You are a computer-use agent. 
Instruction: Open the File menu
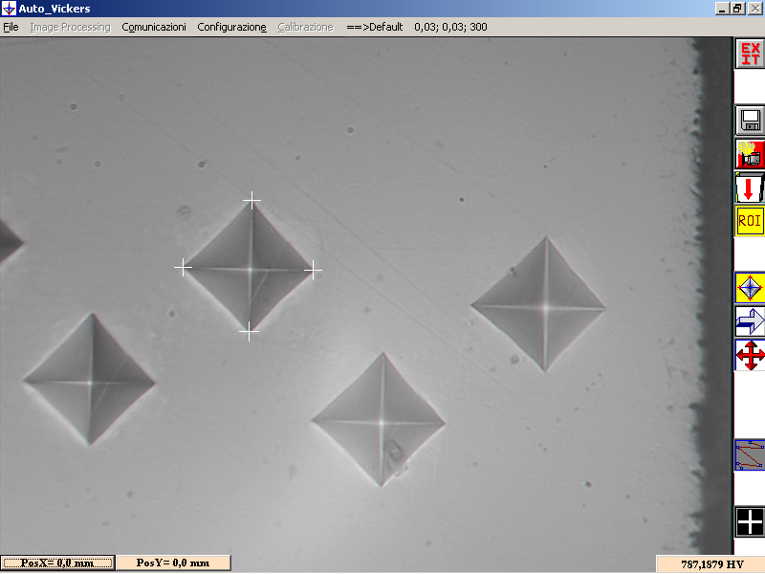click(11, 28)
